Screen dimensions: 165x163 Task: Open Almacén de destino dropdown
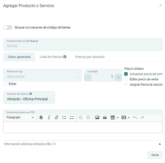(29, 99)
